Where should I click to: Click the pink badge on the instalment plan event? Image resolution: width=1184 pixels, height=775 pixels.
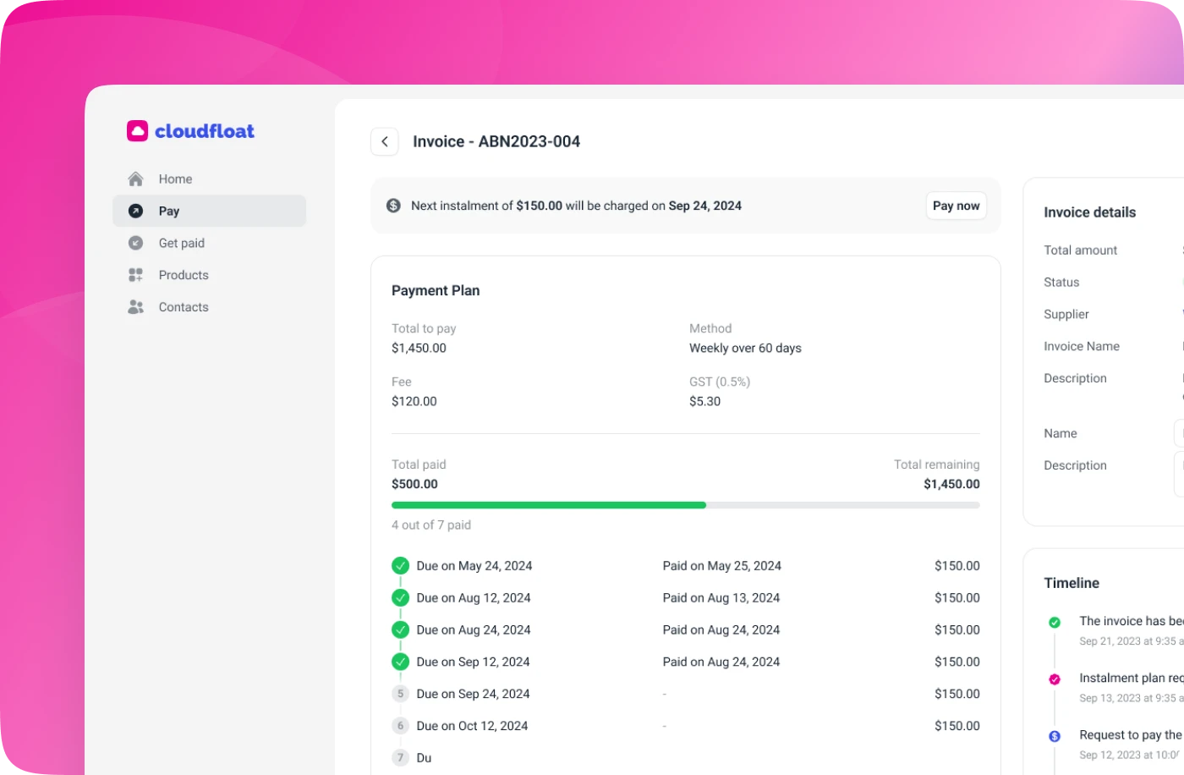tap(1054, 679)
